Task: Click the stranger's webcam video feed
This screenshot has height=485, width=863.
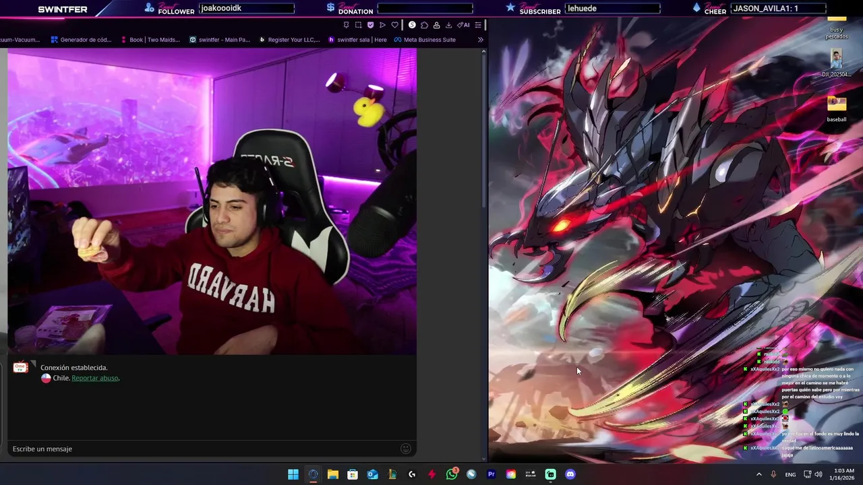Action: (212, 201)
